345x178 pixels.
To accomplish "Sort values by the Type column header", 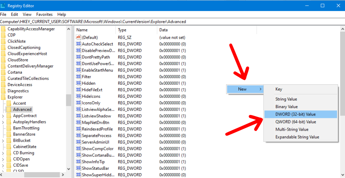I will coord(122,30).
